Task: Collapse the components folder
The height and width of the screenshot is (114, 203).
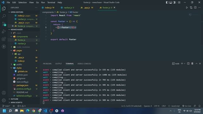Action: tap(11, 37)
